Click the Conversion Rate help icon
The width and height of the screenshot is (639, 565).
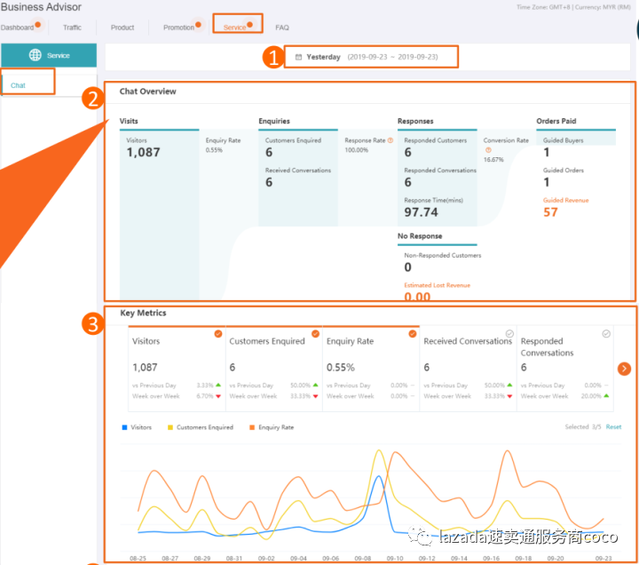click(488, 150)
